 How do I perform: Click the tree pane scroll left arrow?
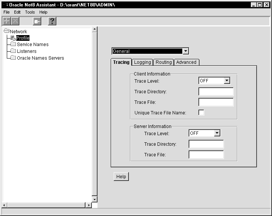[4, 205]
